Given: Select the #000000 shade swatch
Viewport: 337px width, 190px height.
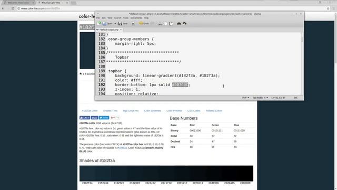Looking at the screenshot, I should pyautogui.click(x=245, y=174).
